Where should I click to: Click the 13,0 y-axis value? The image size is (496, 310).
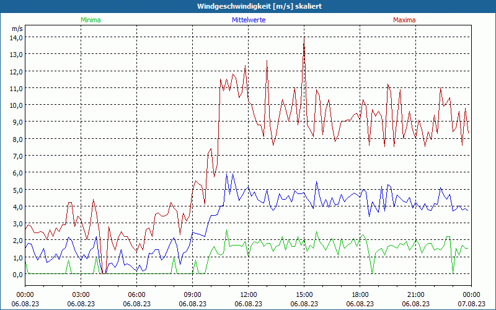click(17, 54)
